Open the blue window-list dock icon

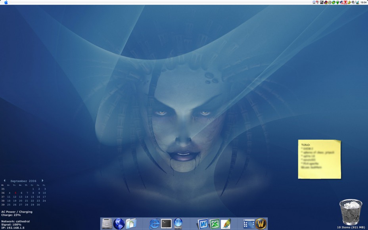pos(249,224)
